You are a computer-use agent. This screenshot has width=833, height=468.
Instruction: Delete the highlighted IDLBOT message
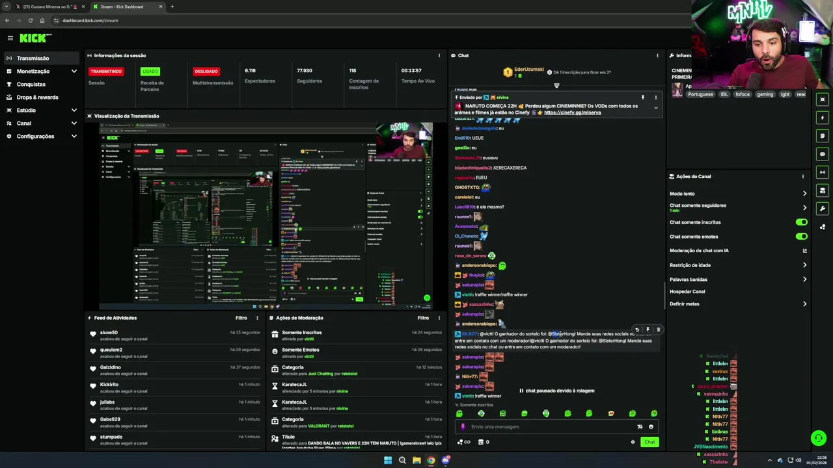[x=658, y=330]
